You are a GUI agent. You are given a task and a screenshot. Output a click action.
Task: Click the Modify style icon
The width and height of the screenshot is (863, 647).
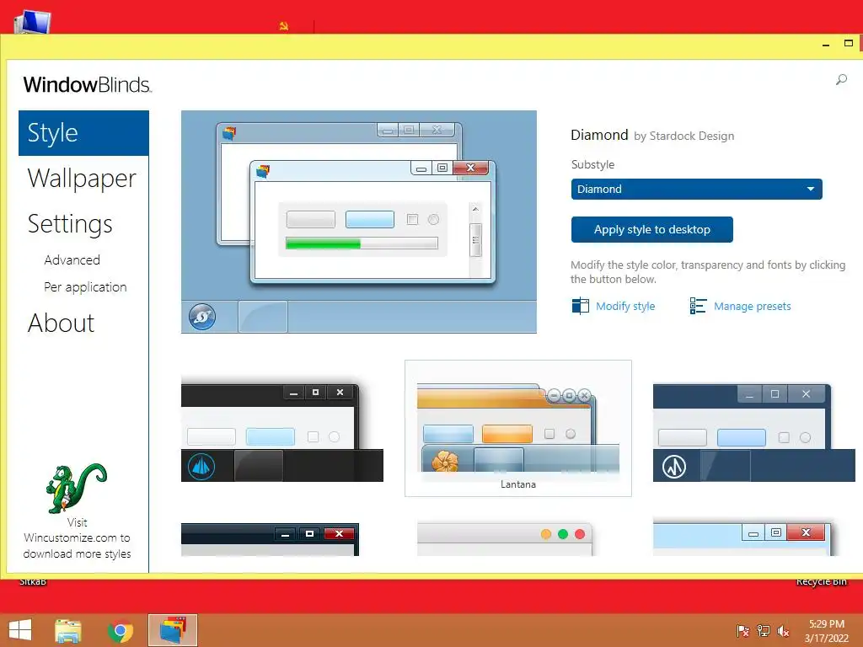pos(580,306)
